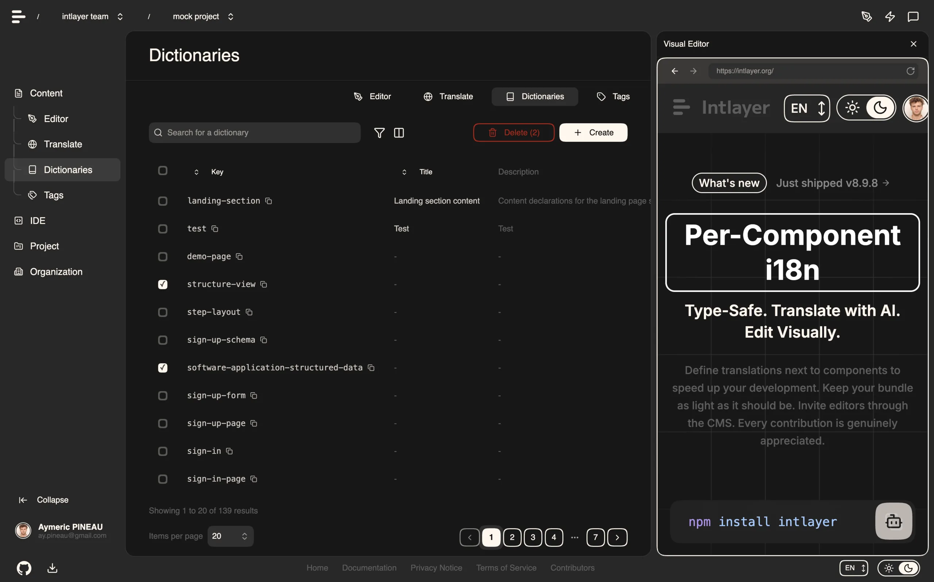This screenshot has height=582, width=934.
Task: Check the landing-section row checkbox
Action: tap(163, 201)
